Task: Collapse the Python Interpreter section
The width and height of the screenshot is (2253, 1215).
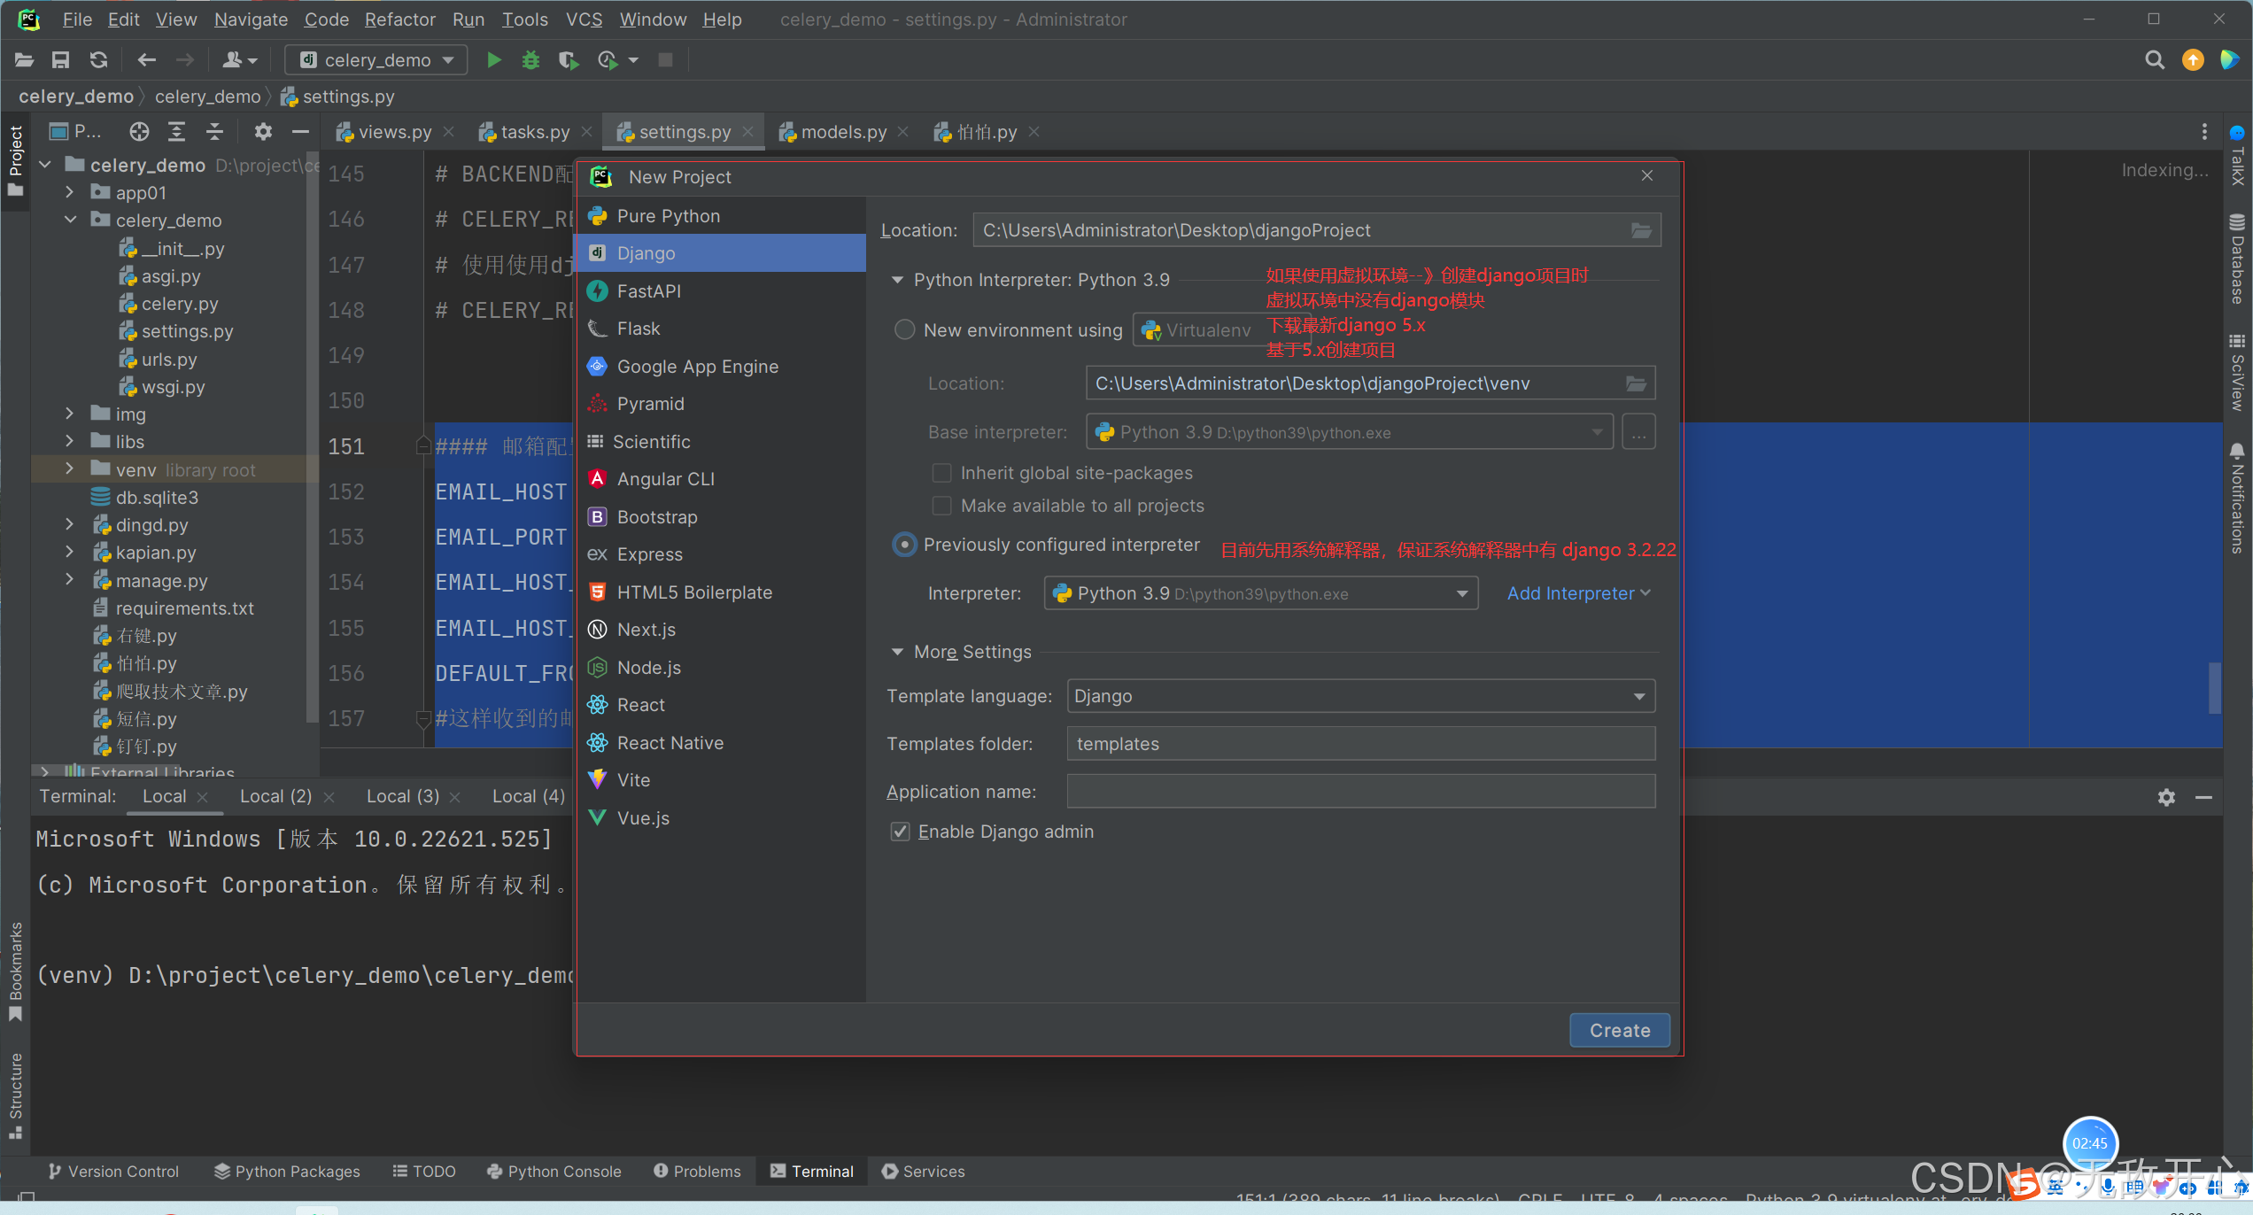Action: 897,280
